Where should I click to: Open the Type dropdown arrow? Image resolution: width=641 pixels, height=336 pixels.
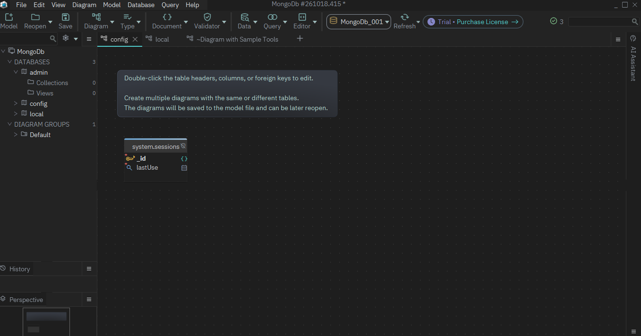[x=138, y=22]
